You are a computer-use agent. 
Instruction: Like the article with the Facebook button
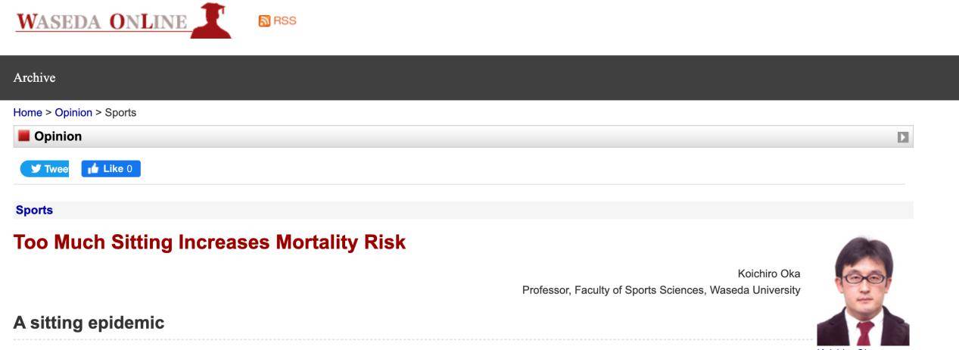click(111, 169)
